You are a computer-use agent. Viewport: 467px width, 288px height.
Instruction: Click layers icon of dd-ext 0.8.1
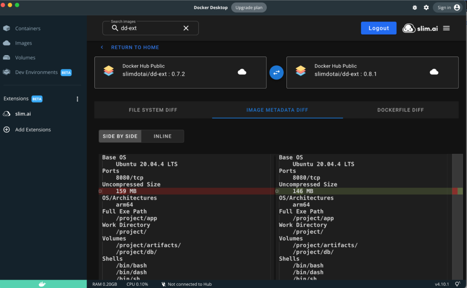301,71
